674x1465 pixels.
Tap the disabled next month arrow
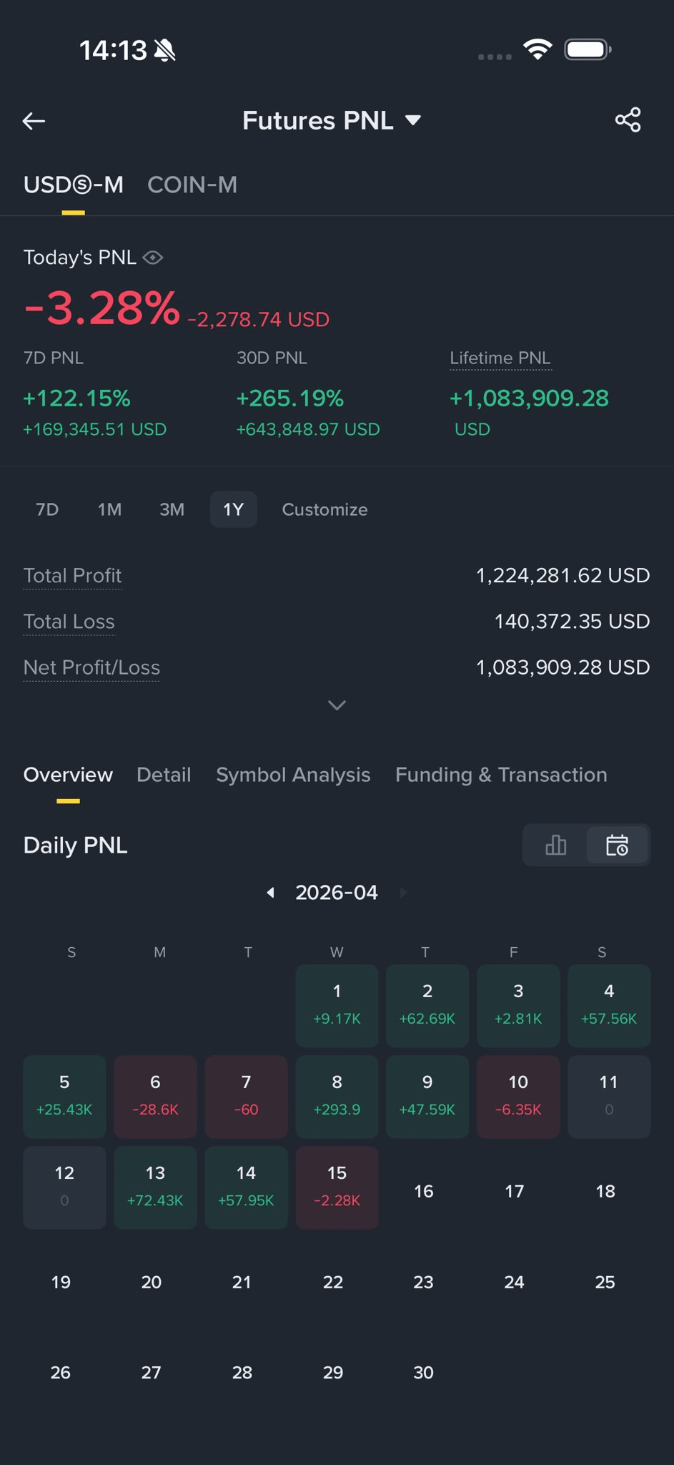tap(404, 893)
